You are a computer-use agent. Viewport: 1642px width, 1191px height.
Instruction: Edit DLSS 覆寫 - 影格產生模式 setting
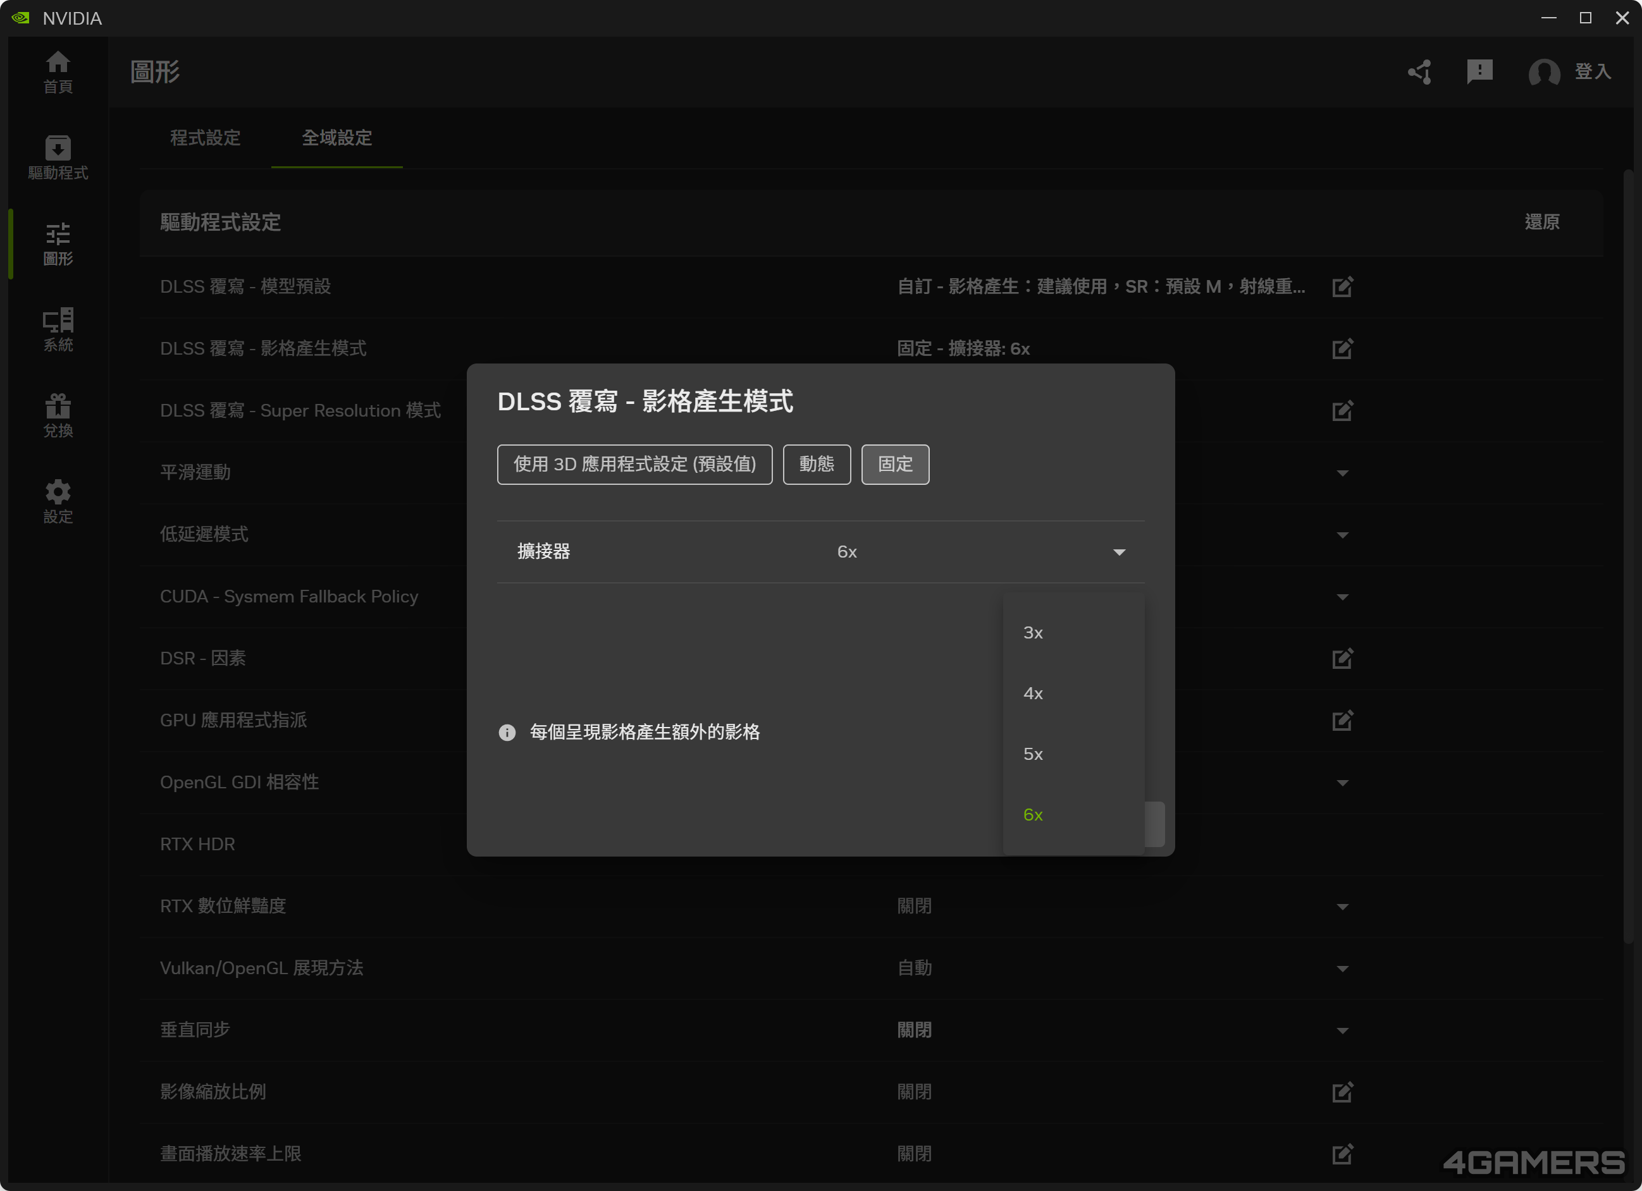(x=1342, y=349)
